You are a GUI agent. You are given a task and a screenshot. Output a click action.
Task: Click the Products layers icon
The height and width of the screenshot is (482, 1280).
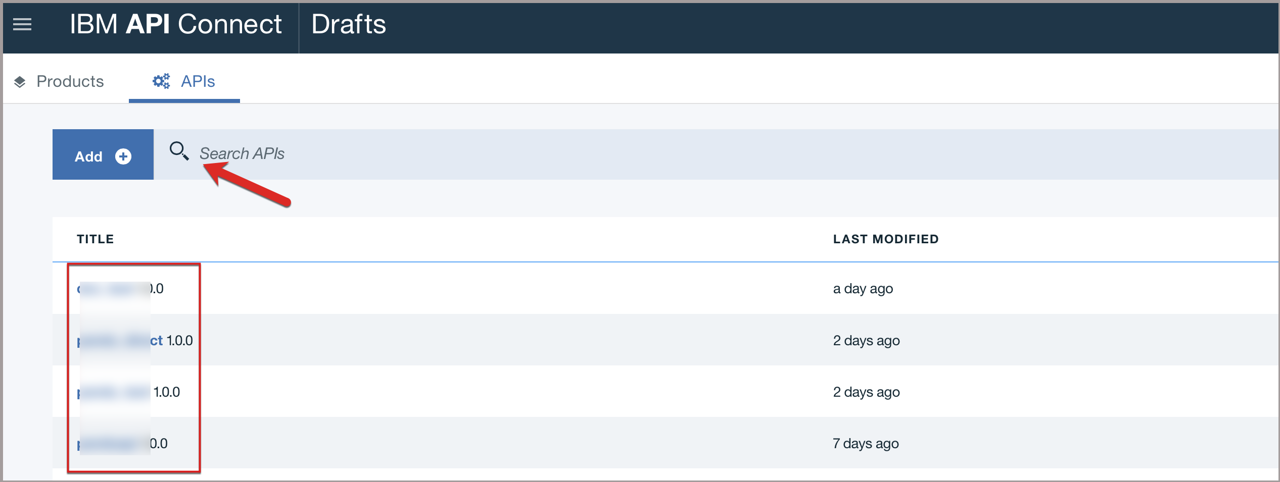(x=20, y=82)
